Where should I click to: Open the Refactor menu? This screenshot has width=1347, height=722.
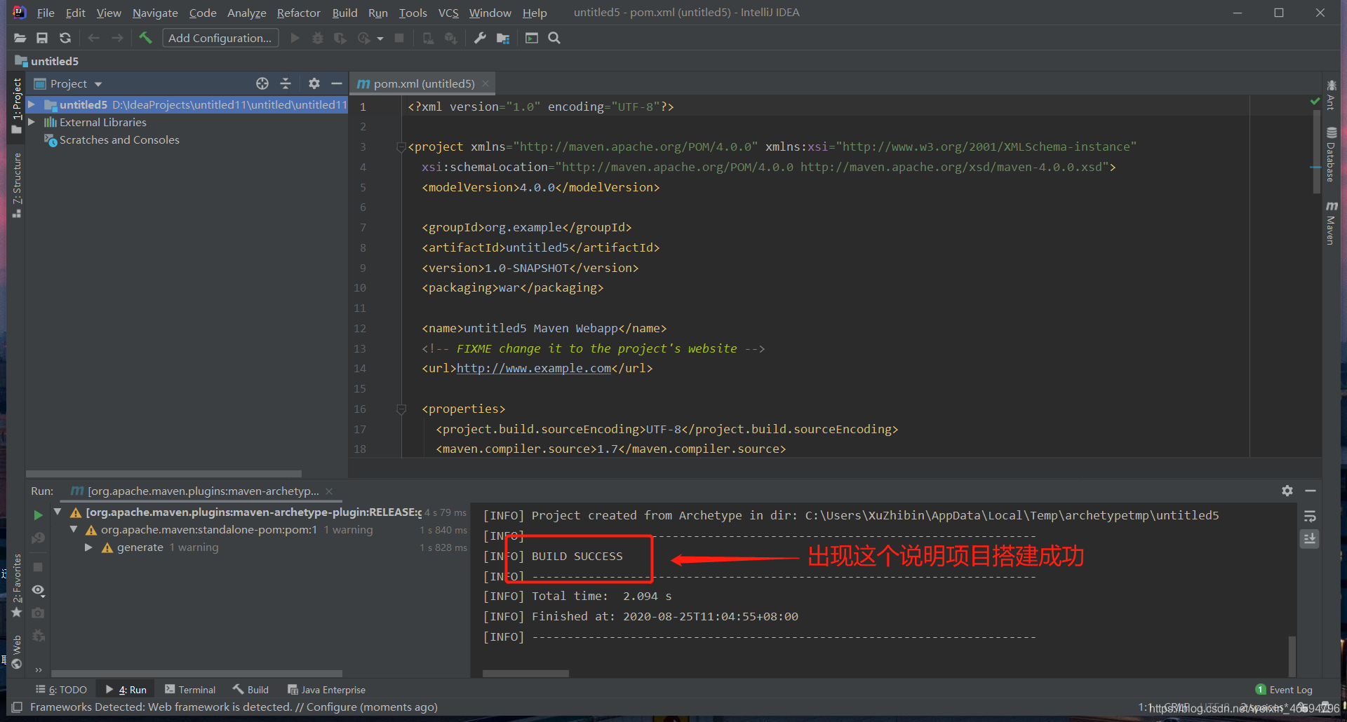click(x=298, y=13)
